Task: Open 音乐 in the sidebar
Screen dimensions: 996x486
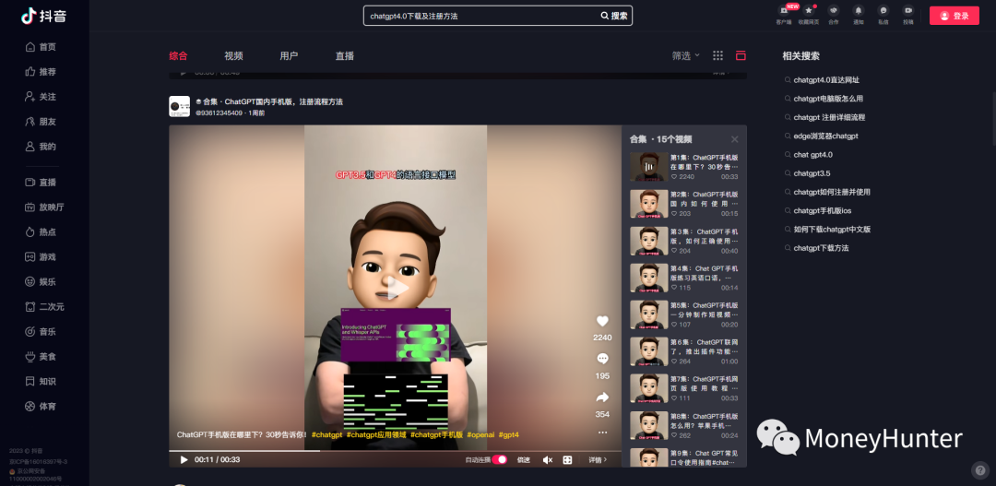Action: (41, 332)
